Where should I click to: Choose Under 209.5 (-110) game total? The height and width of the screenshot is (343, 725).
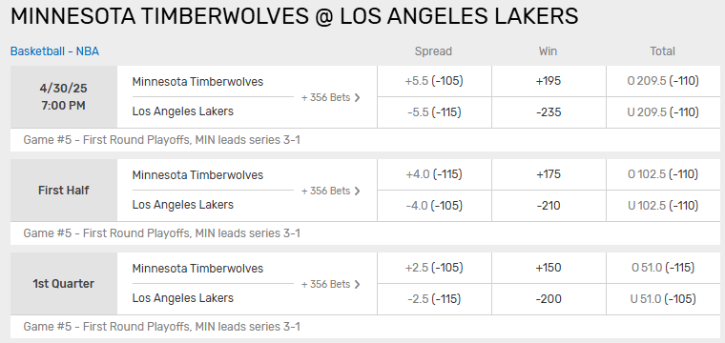coord(663,112)
